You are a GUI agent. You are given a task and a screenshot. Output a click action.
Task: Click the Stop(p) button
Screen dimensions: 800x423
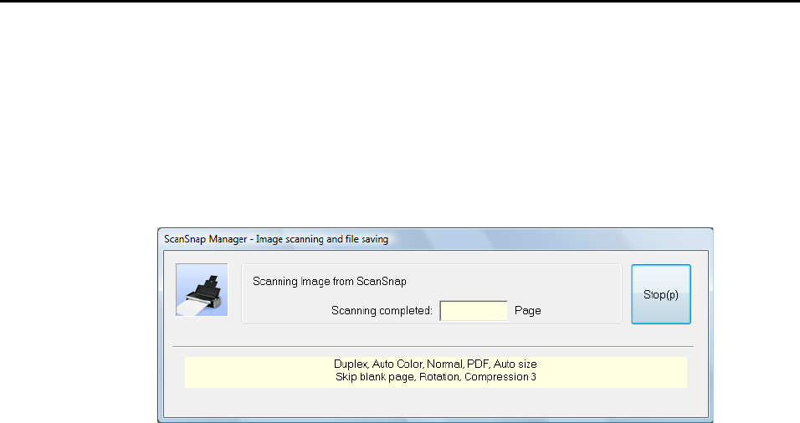pyautogui.click(x=661, y=294)
